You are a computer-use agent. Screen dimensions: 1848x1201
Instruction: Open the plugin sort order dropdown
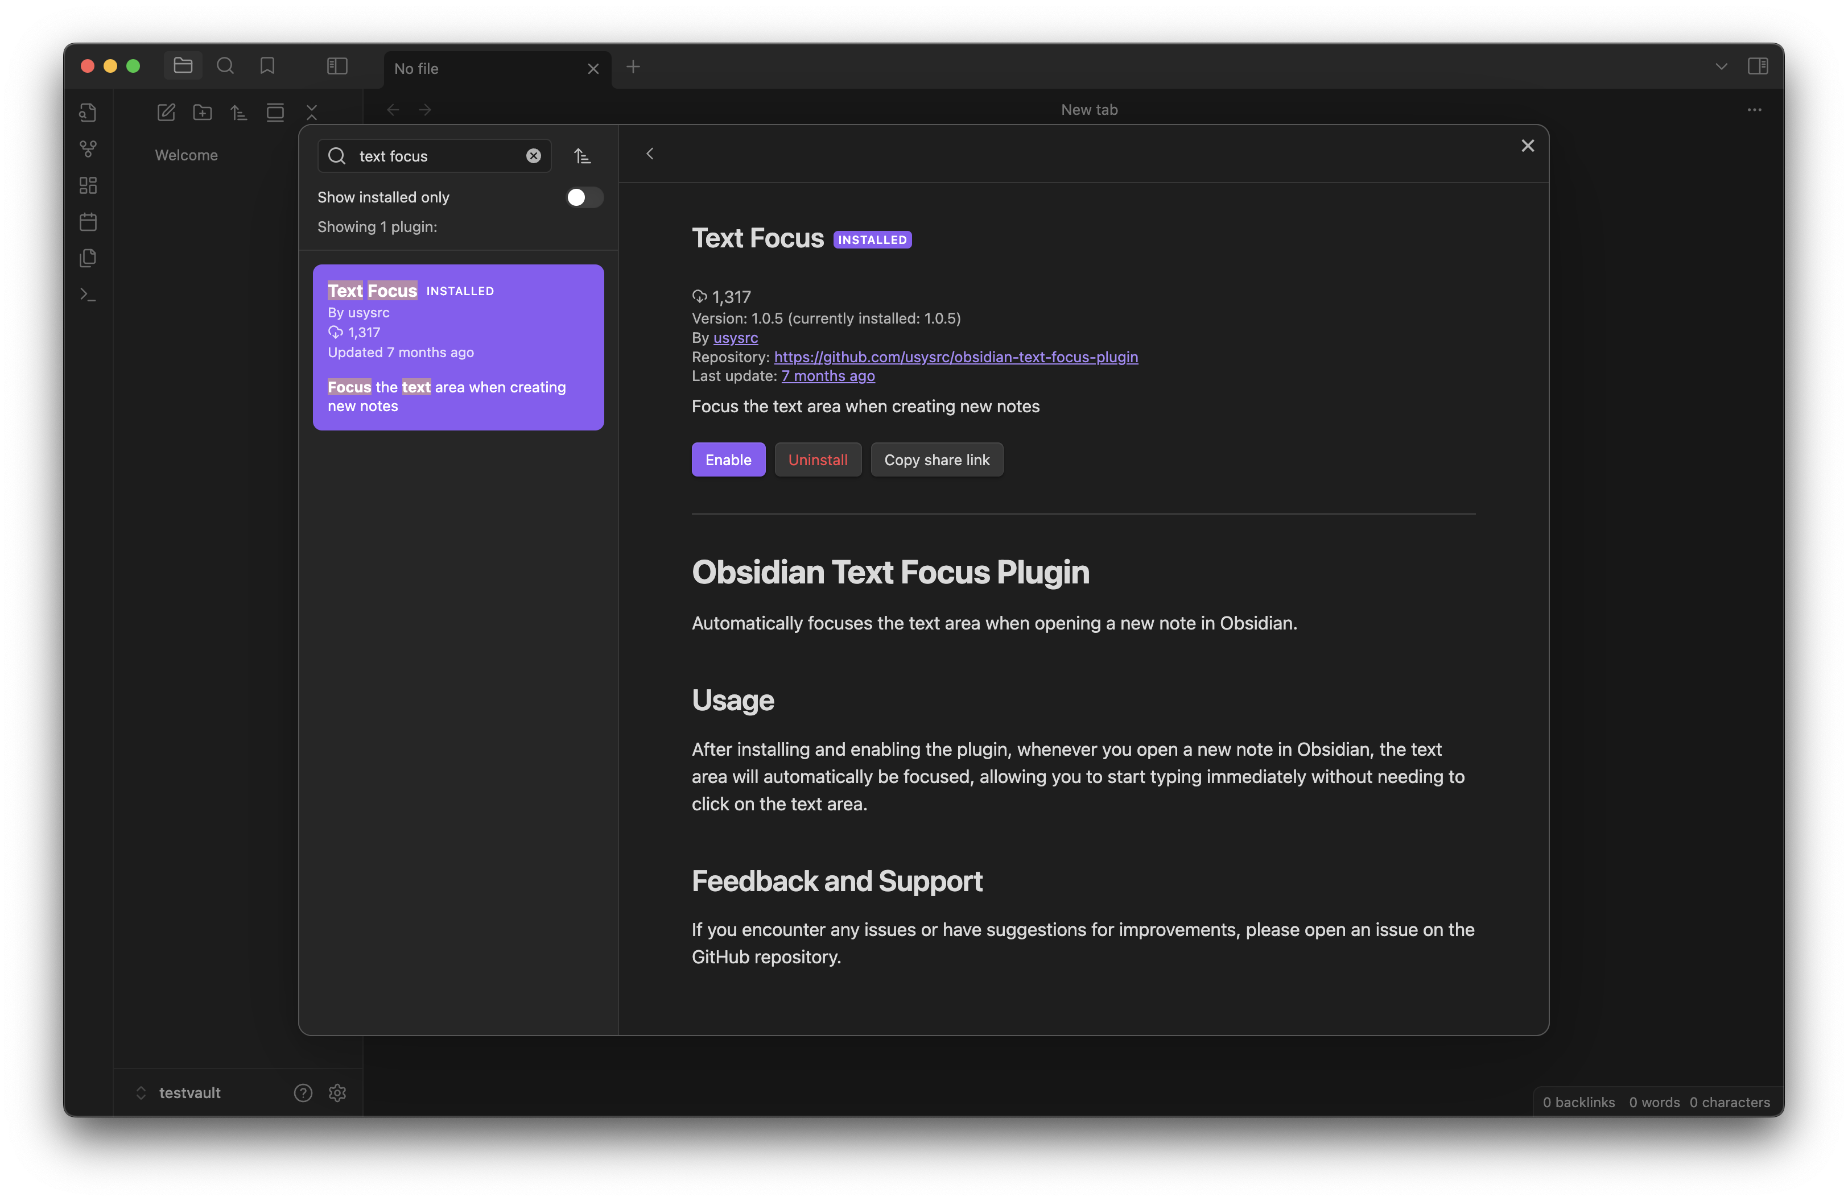[x=583, y=156]
